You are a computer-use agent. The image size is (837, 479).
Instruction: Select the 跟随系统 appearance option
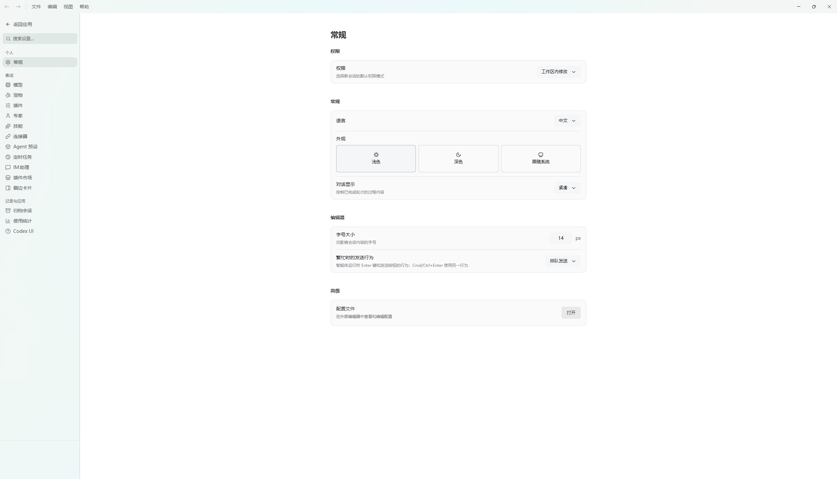point(540,159)
